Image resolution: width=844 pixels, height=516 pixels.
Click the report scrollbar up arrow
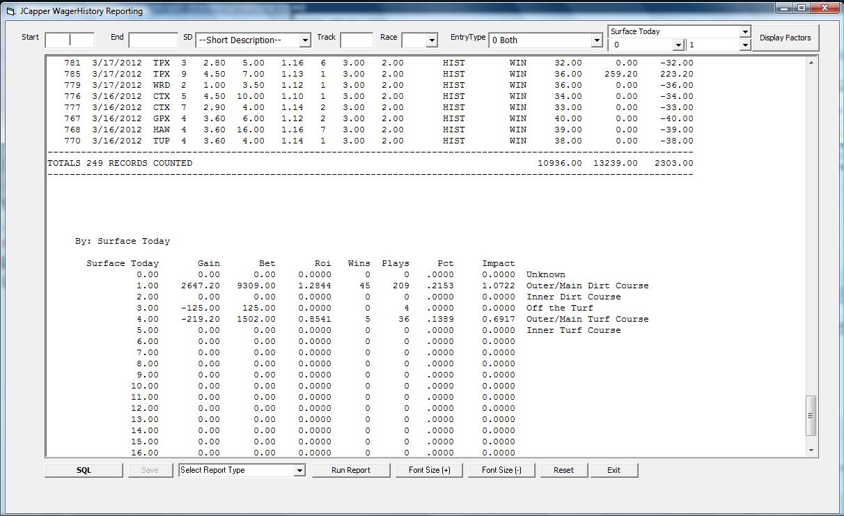[811, 63]
